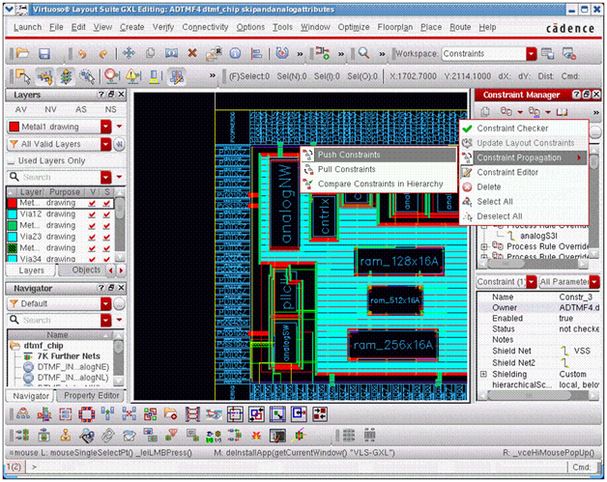Click the Open folder icon in toolbar
Image resolution: width=607 pixels, height=482 pixels.
(x=21, y=54)
